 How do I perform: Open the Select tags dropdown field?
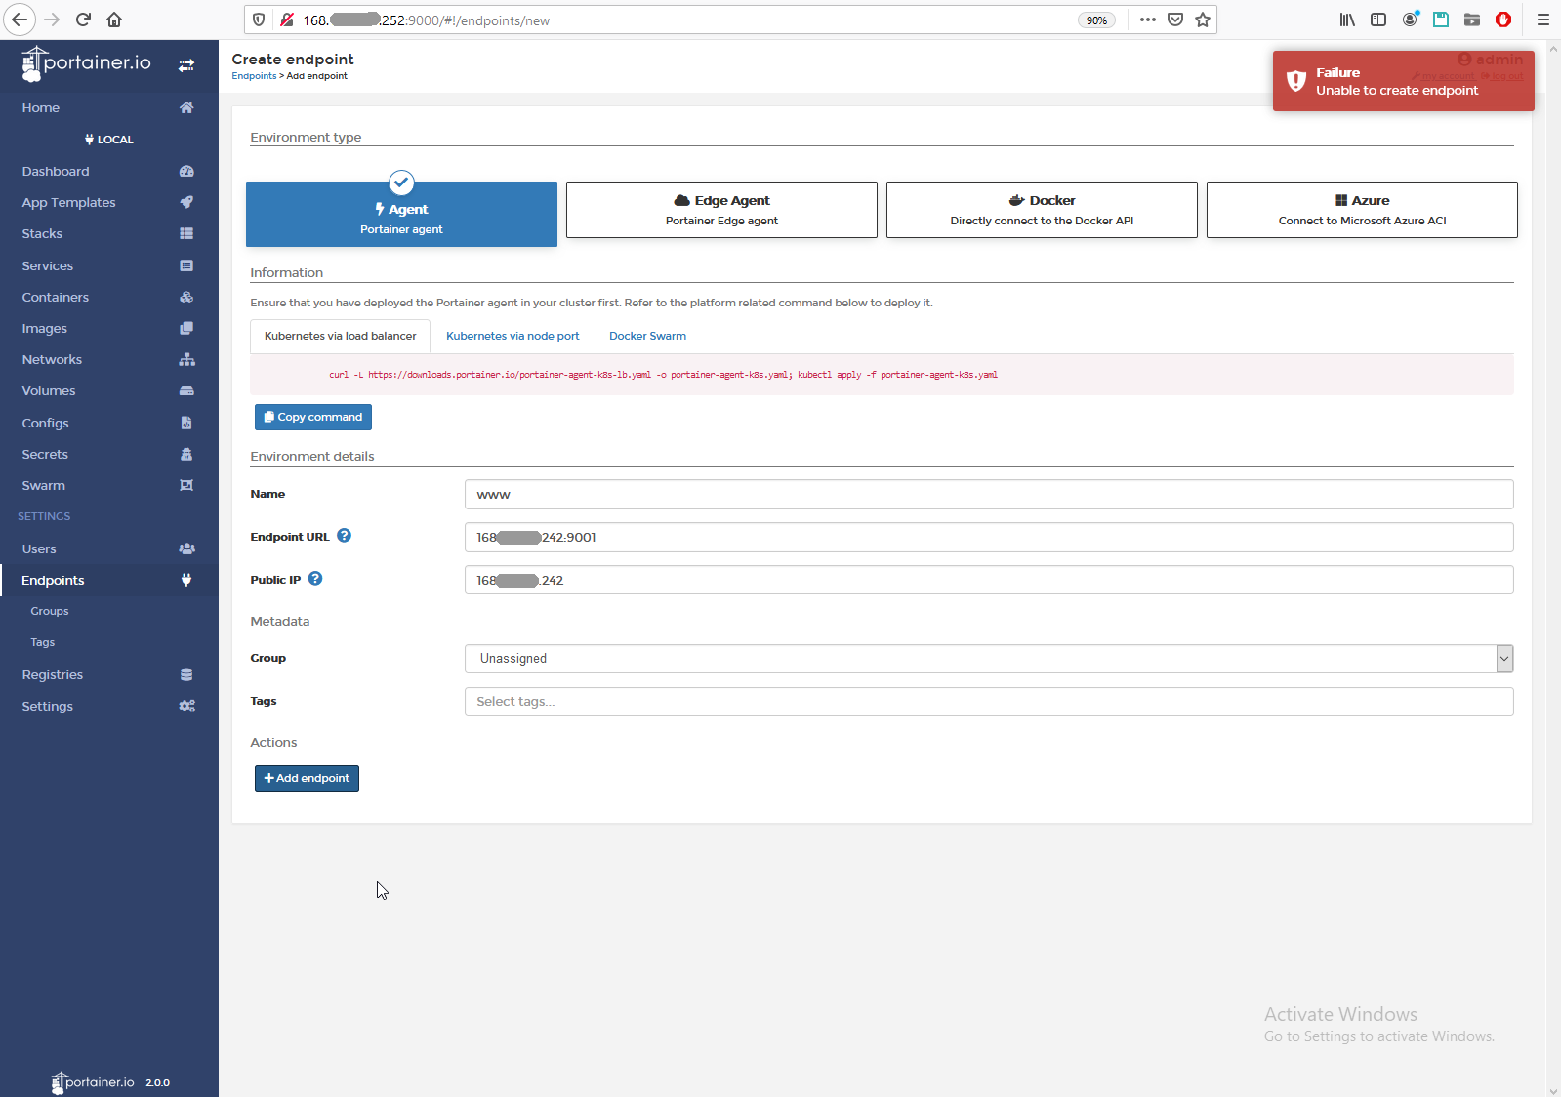[989, 702]
